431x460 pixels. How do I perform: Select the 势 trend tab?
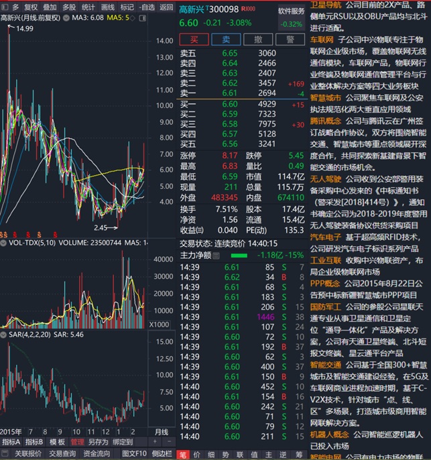coord(225,455)
